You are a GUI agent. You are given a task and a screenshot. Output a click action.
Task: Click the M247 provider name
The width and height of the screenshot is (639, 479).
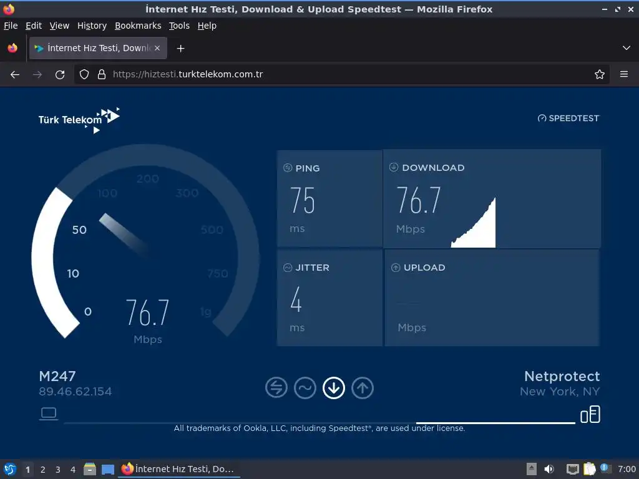[57, 376]
